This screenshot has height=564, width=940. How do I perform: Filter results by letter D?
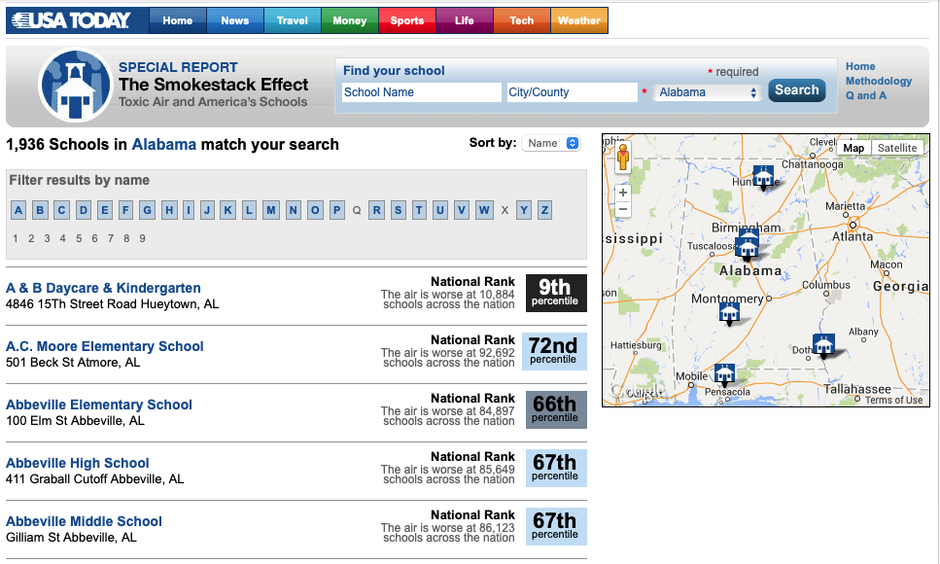point(84,210)
